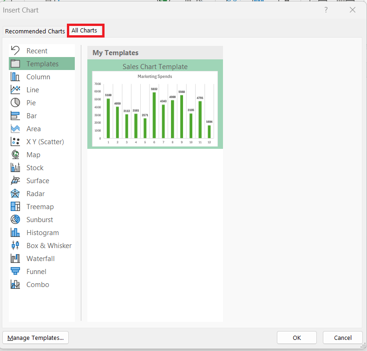
Task: Choose the Radar label in chart list
Action: point(36,194)
